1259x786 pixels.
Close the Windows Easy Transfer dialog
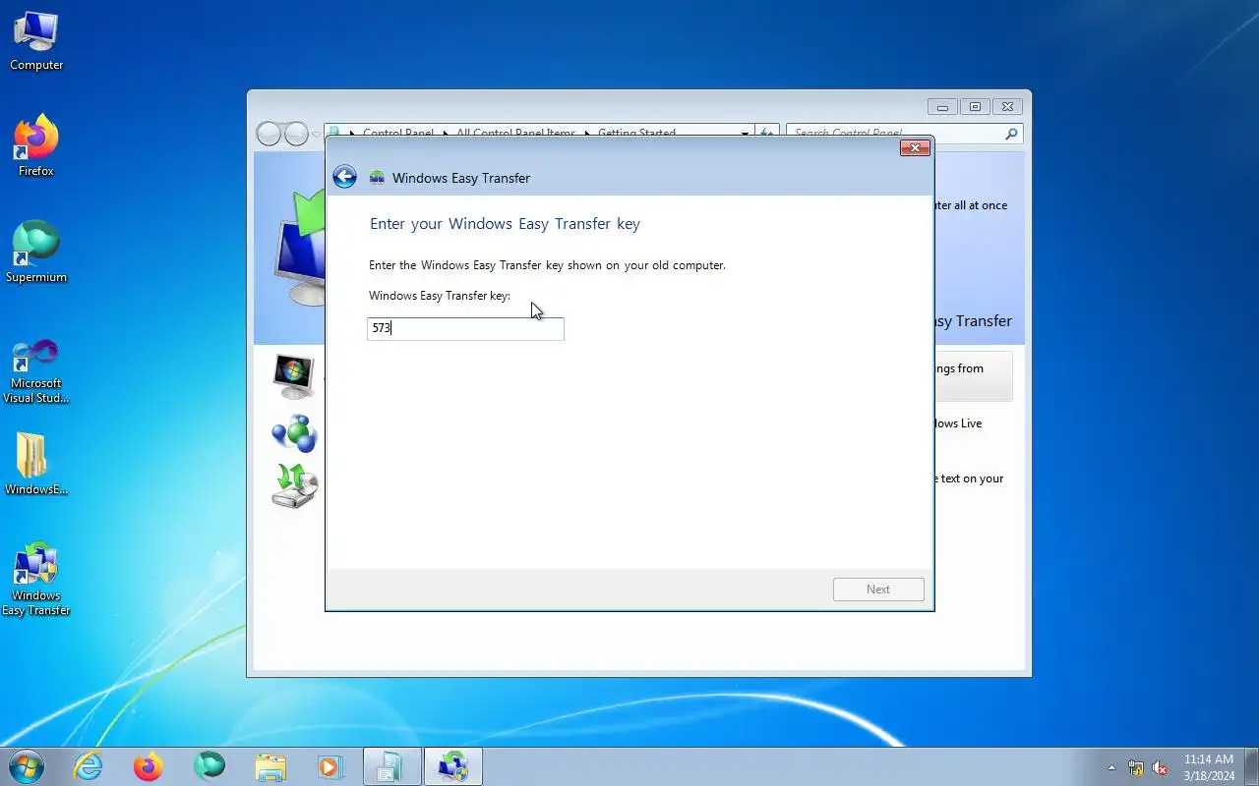click(915, 148)
